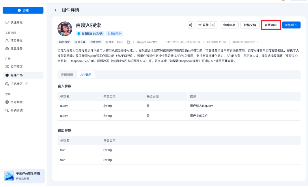Viewport: 308px width, 187px height.
Task: Click the star icon in 收藏 button
Action: [x=200, y=25]
